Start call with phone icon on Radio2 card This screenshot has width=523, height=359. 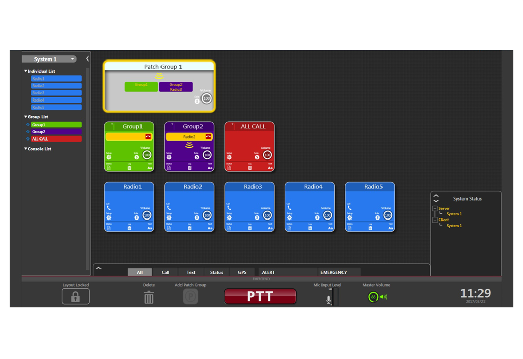click(169, 208)
